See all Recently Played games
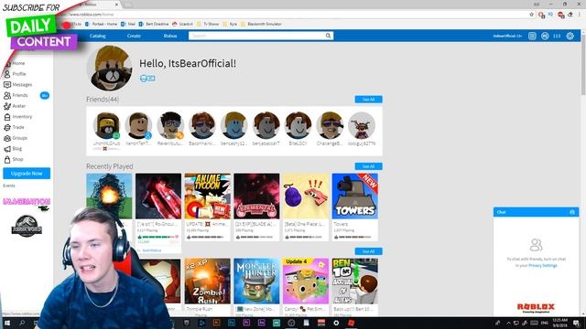This screenshot has width=586, height=329. point(368,166)
